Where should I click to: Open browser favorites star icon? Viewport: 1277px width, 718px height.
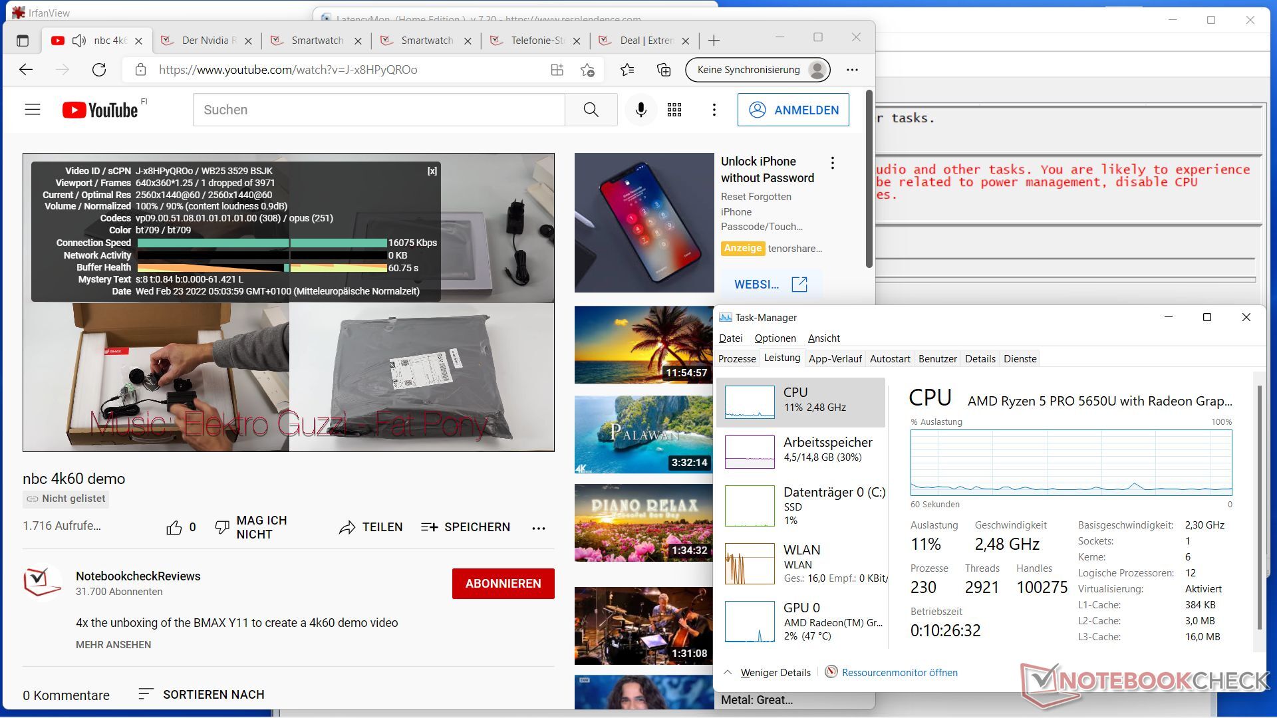tap(627, 70)
